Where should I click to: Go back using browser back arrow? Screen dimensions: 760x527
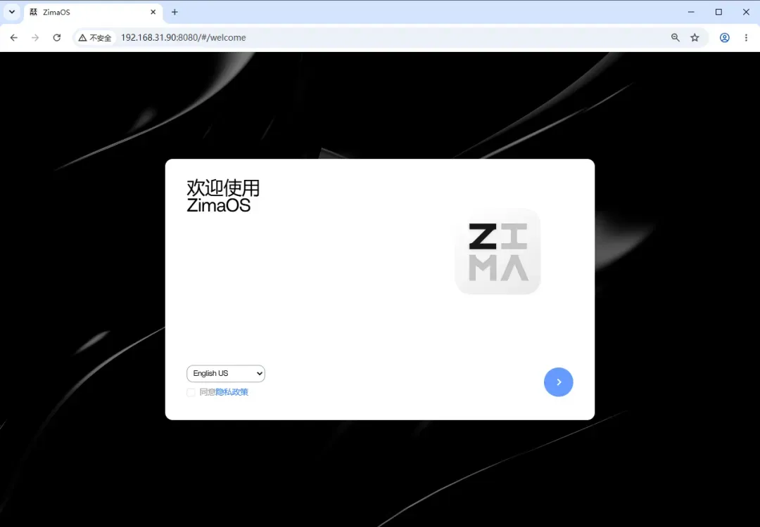pyautogui.click(x=13, y=37)
